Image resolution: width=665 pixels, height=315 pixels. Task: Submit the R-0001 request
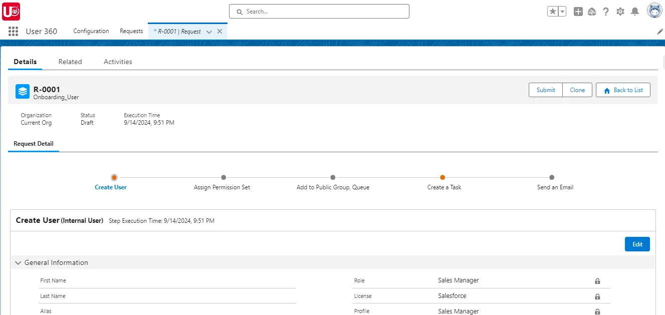pos(545,90)
